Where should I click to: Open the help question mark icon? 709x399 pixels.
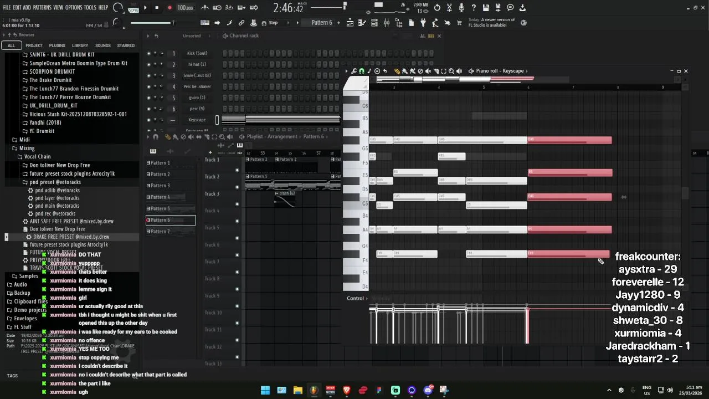(x=474, y=8)
